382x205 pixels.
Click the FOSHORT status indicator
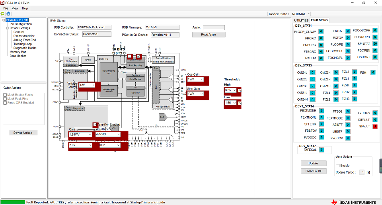(375, 57)
